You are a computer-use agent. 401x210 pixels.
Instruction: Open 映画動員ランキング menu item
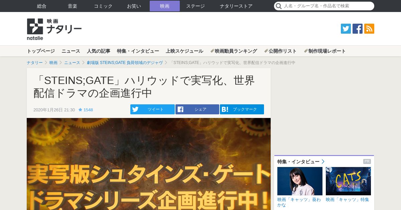(234, 51)
